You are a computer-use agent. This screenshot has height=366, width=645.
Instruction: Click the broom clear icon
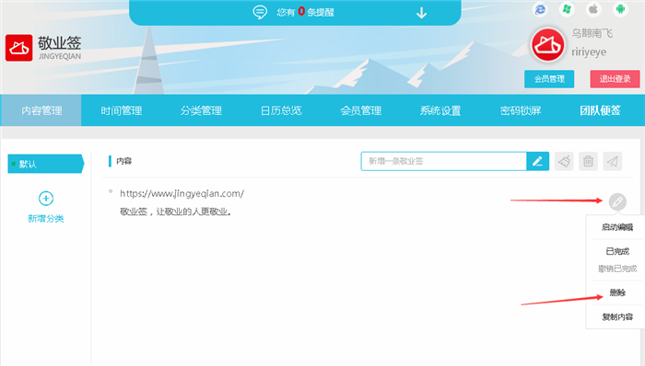coord(564,161)
